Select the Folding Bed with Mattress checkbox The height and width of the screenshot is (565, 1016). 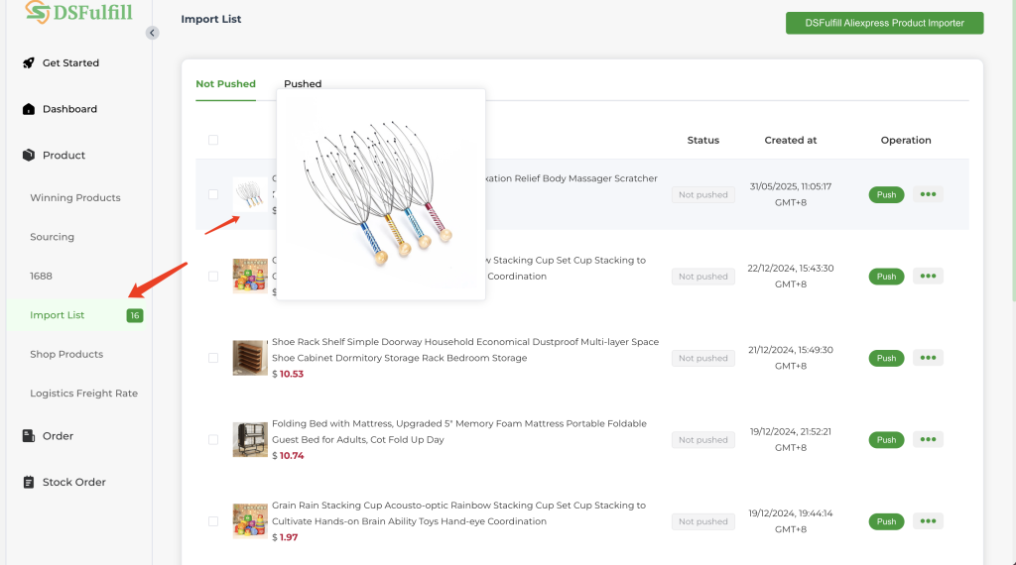coord(213,439)
